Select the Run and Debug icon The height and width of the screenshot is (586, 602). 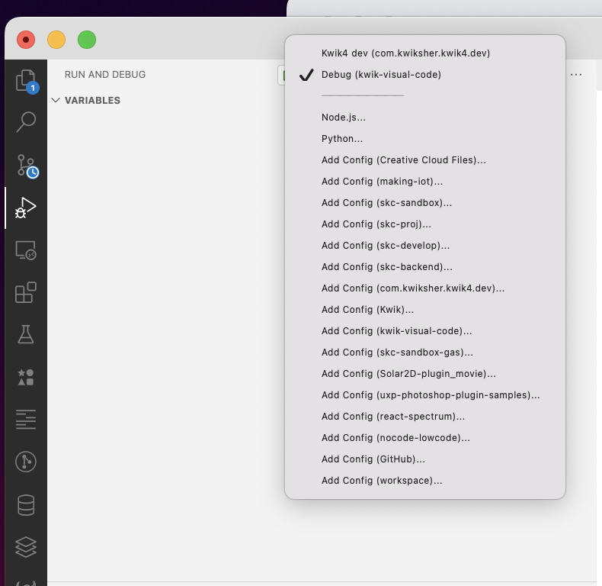(26, 208)
